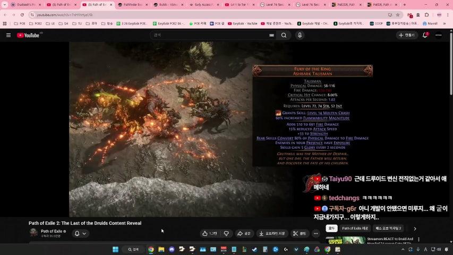The image size is (453, 255).
Task: Open the Path of Exile channel avatar
Action: [33, 233]
